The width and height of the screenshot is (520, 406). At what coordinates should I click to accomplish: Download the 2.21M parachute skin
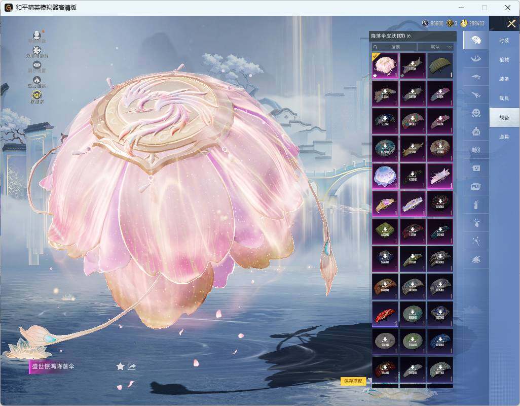(x=412, y=148)
